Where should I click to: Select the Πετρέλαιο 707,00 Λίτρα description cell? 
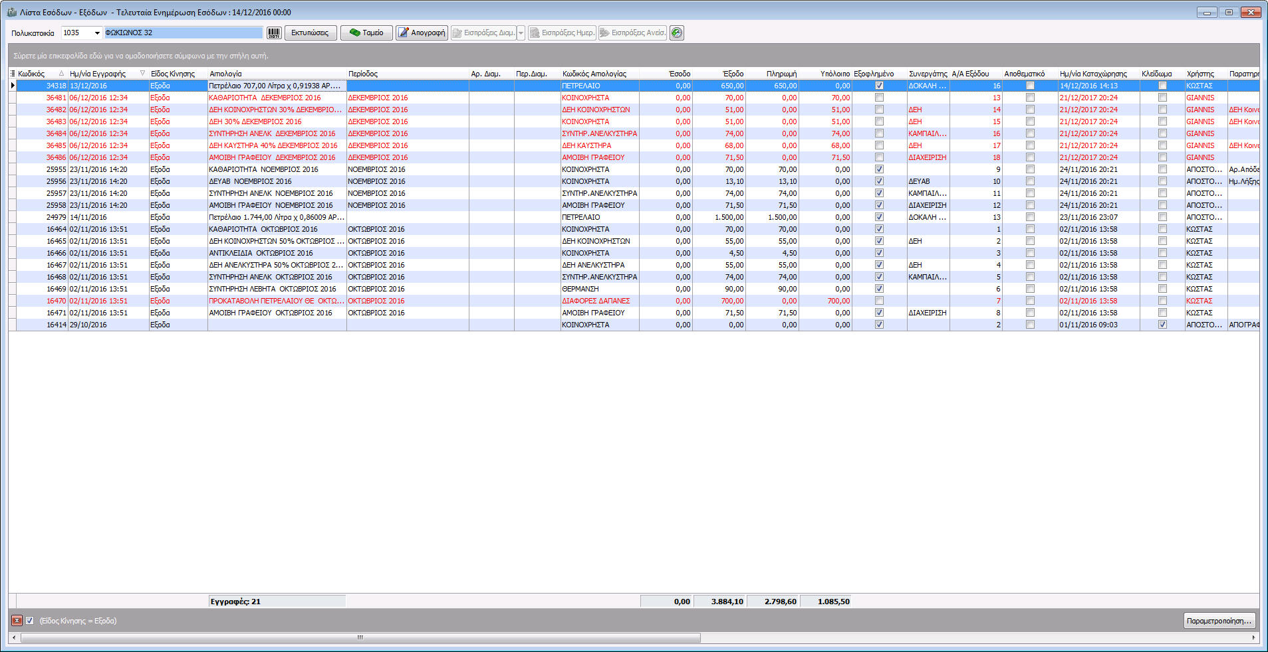pos(277,86)
